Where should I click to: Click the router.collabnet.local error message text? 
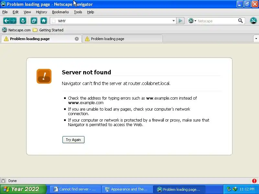click(116, 83)
